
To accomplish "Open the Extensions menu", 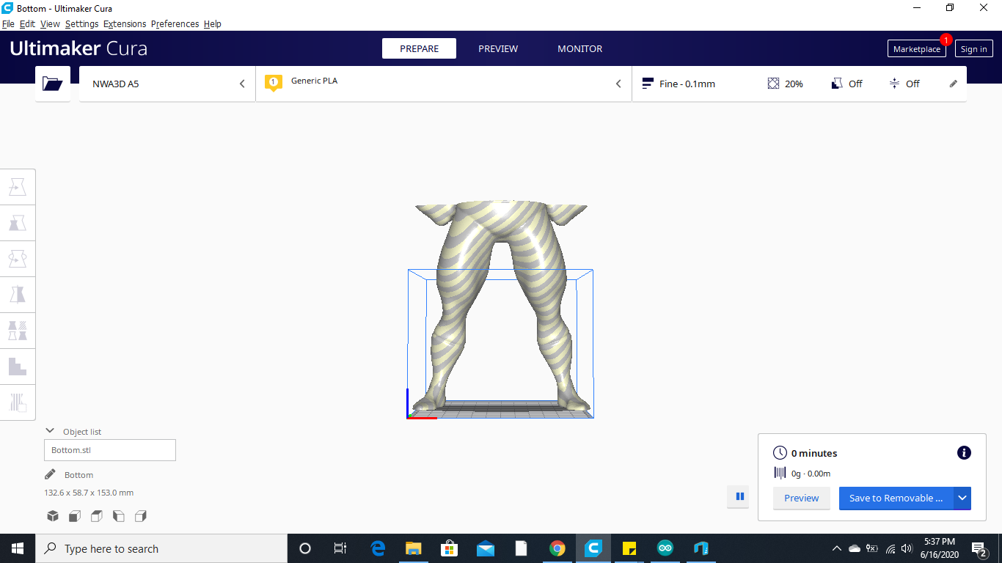I will (125, 23).
